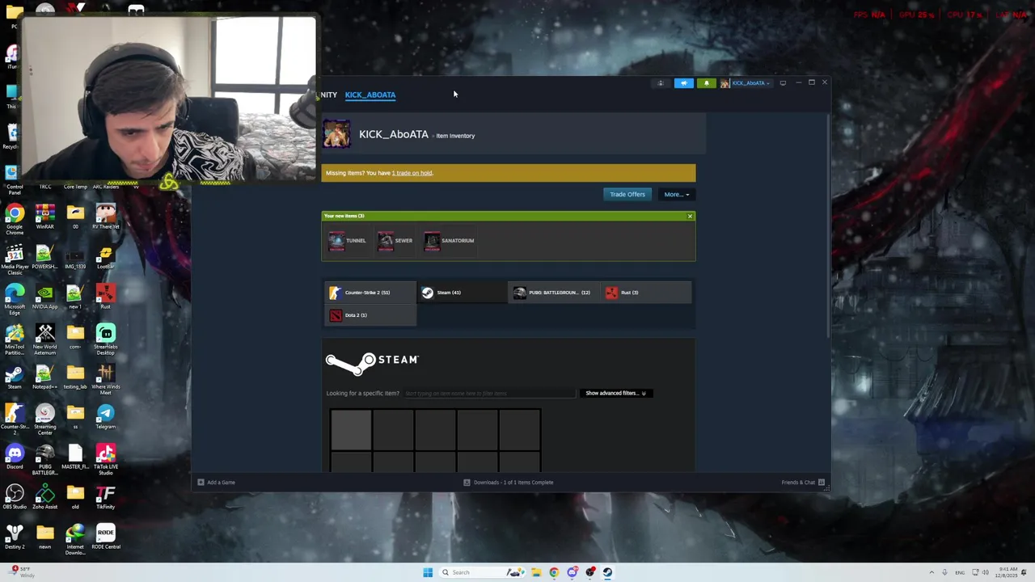Screen dimensions: 1035x582
Task: Open WinRAR desktop shortcut
Action: [44, 216]
